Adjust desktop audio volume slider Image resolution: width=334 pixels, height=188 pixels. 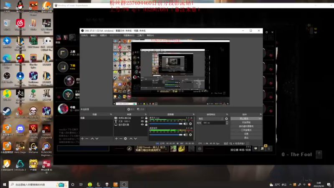point(166,135)
